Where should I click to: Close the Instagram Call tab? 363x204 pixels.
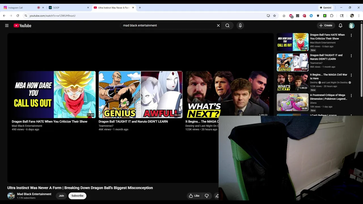[43, 8]
